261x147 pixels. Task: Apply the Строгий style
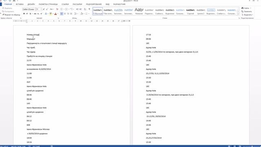[190, 11]
